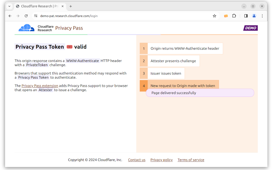Open the orange Privacy Pass extension icon
This screenshot has height=170, width=272.
(226, 16)
